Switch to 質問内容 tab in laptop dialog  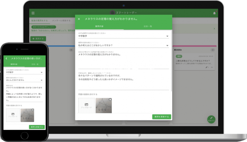click(99, 26)
